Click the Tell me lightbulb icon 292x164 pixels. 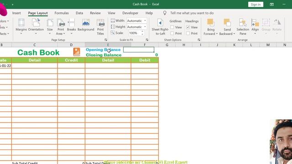point(165,13)
